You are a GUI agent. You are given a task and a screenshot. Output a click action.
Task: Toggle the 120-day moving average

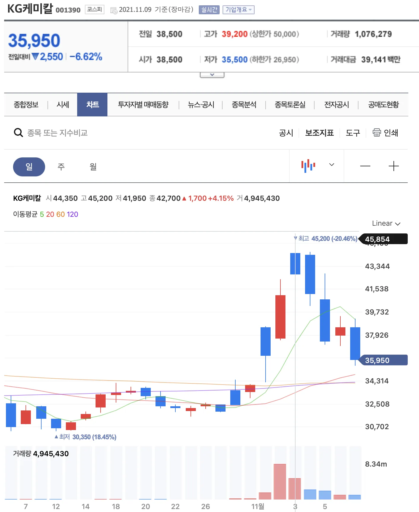pos(72,214)
